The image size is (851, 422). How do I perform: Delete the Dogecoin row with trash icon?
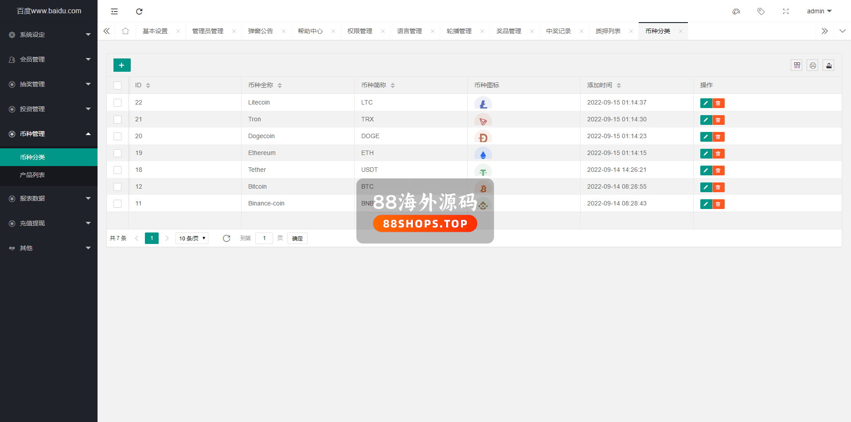point(718,137)
